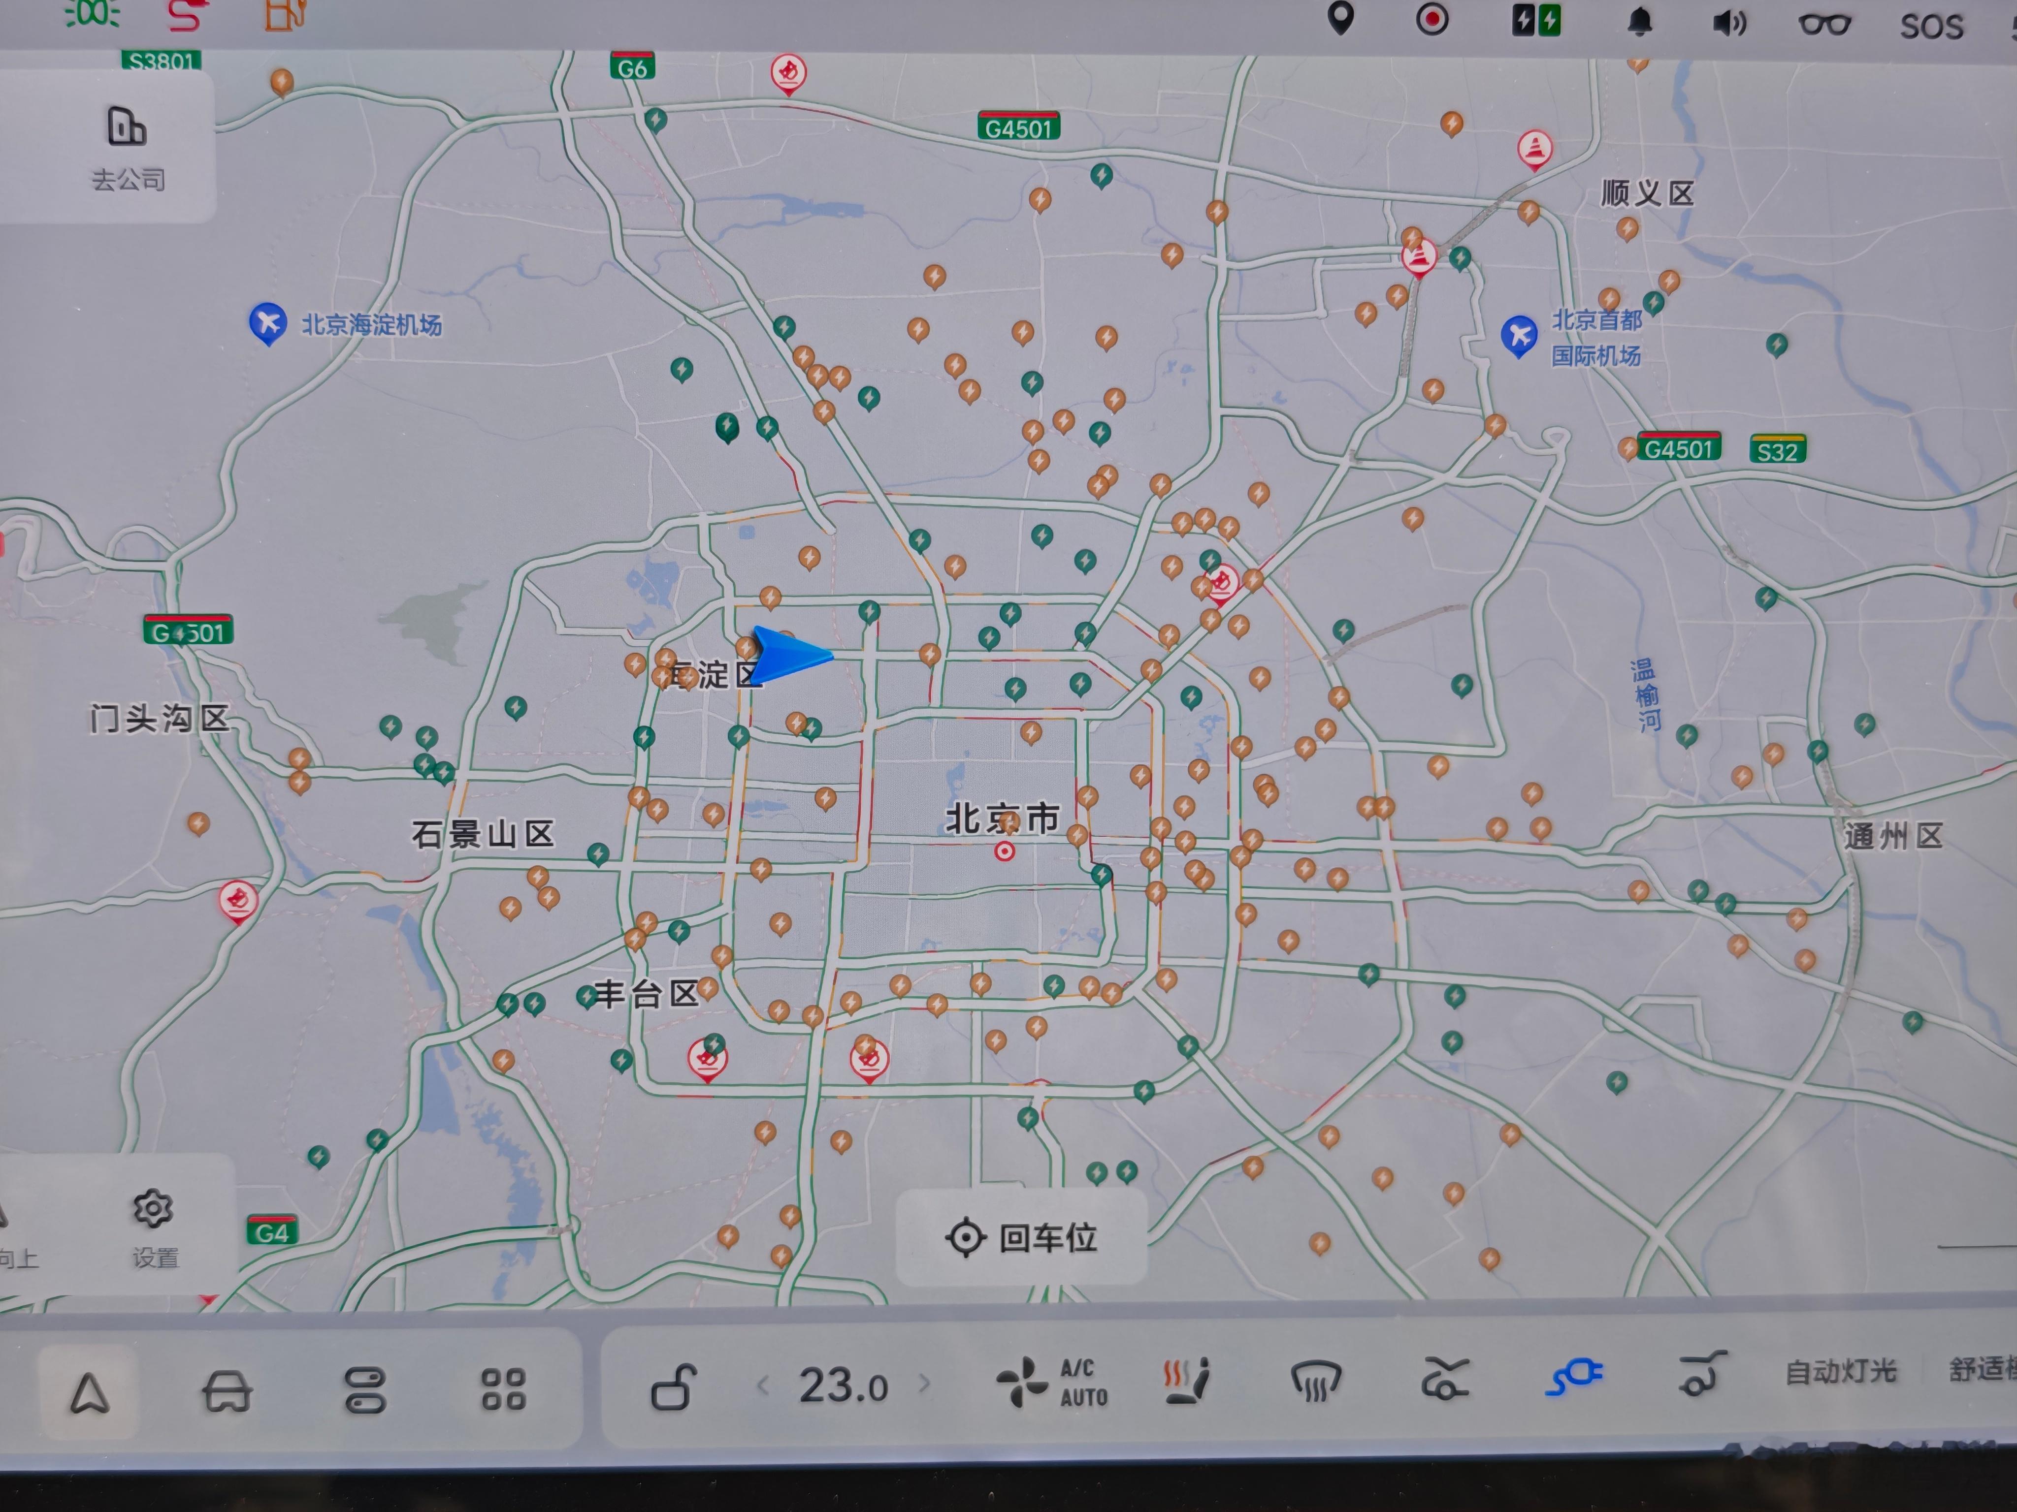Turn on the windshield defrost icon
This screenshot has width=2017, height=1512.
click(x=1316, y=1381)
